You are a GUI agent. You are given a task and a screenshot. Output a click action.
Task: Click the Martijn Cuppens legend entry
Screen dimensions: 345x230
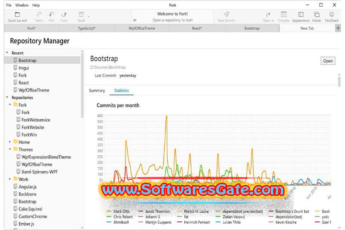(155, 222)
